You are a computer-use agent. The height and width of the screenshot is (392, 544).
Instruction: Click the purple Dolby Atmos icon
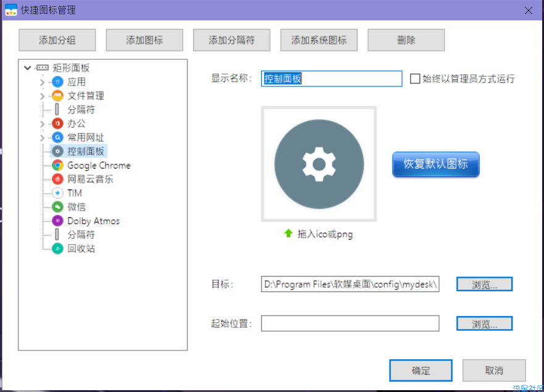57,220
